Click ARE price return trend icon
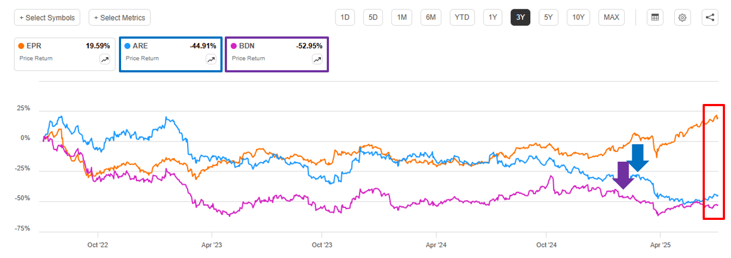This screenshot has height=258, width=731. pyautogui.click(x=211, y=59)
